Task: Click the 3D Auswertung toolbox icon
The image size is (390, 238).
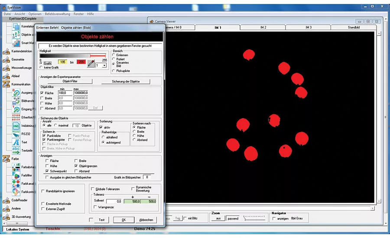Action: click(6, 217)
